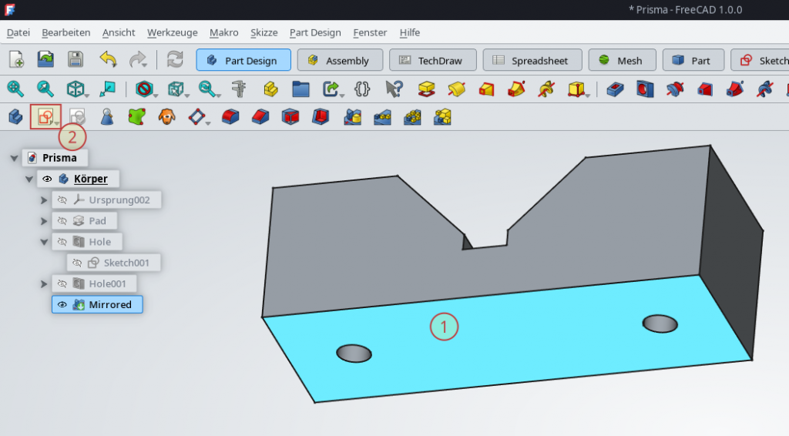This screenshot has height=436, width=789.
Task: Expand the Ursprung002 origin node
Action: pos(44,200)
